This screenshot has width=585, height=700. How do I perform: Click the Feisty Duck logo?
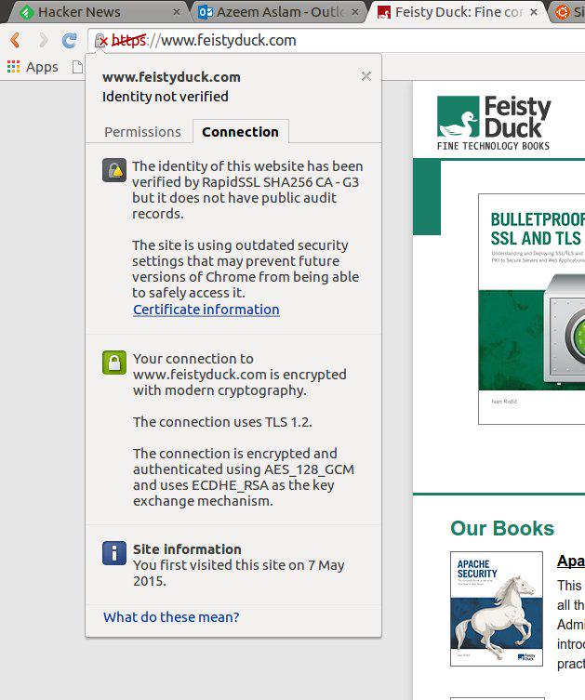(494, 123)
